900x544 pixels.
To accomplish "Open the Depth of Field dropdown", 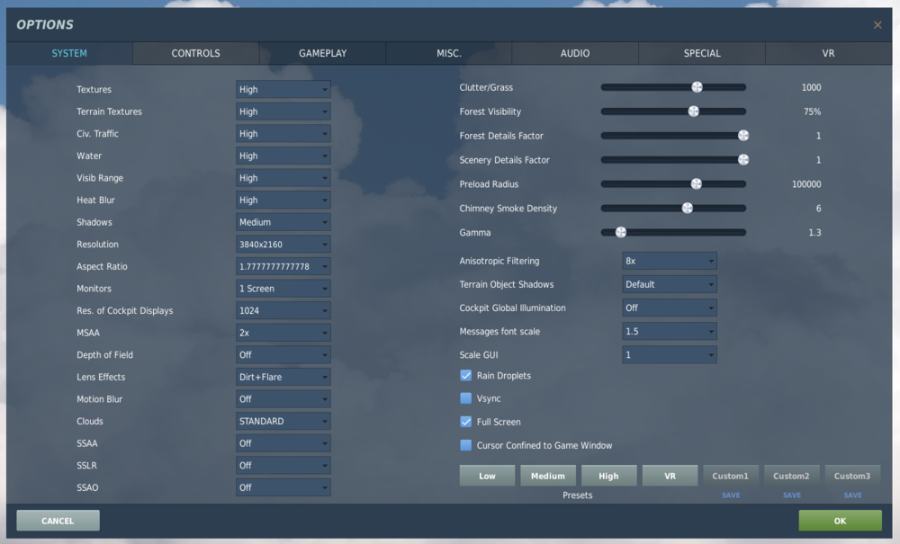I will click(x=283, y=355).
